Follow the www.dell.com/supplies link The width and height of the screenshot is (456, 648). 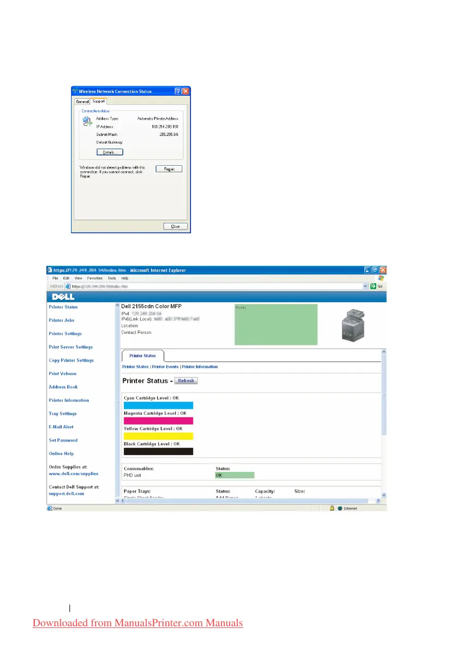[73, 473]
